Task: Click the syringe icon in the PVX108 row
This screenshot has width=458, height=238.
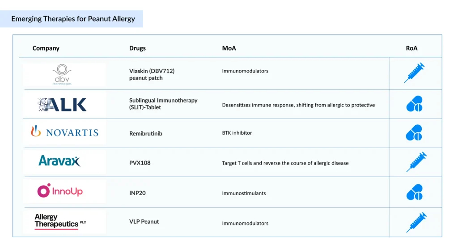Action: click(x=416, y=162)
